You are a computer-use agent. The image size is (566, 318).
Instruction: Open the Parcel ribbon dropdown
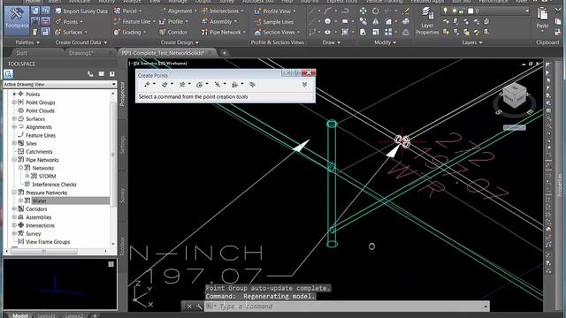[127, 11]
